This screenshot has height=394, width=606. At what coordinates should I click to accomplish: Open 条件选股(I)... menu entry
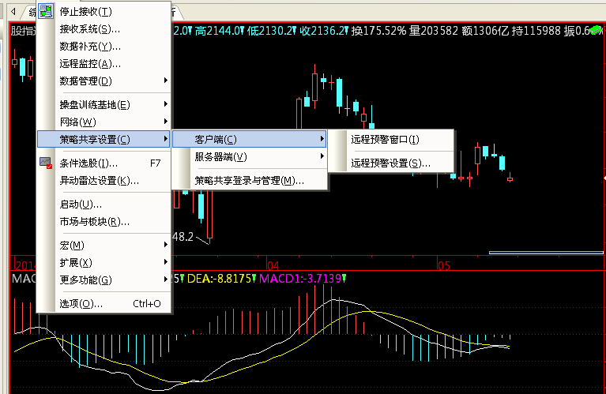tap(104, 163)
